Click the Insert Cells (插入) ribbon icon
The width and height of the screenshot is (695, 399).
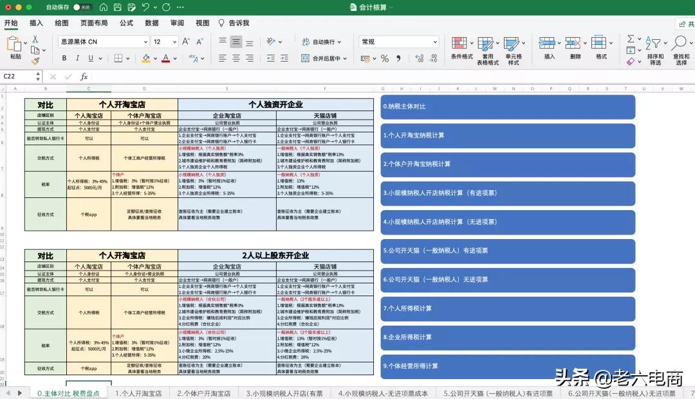point(546,45)
